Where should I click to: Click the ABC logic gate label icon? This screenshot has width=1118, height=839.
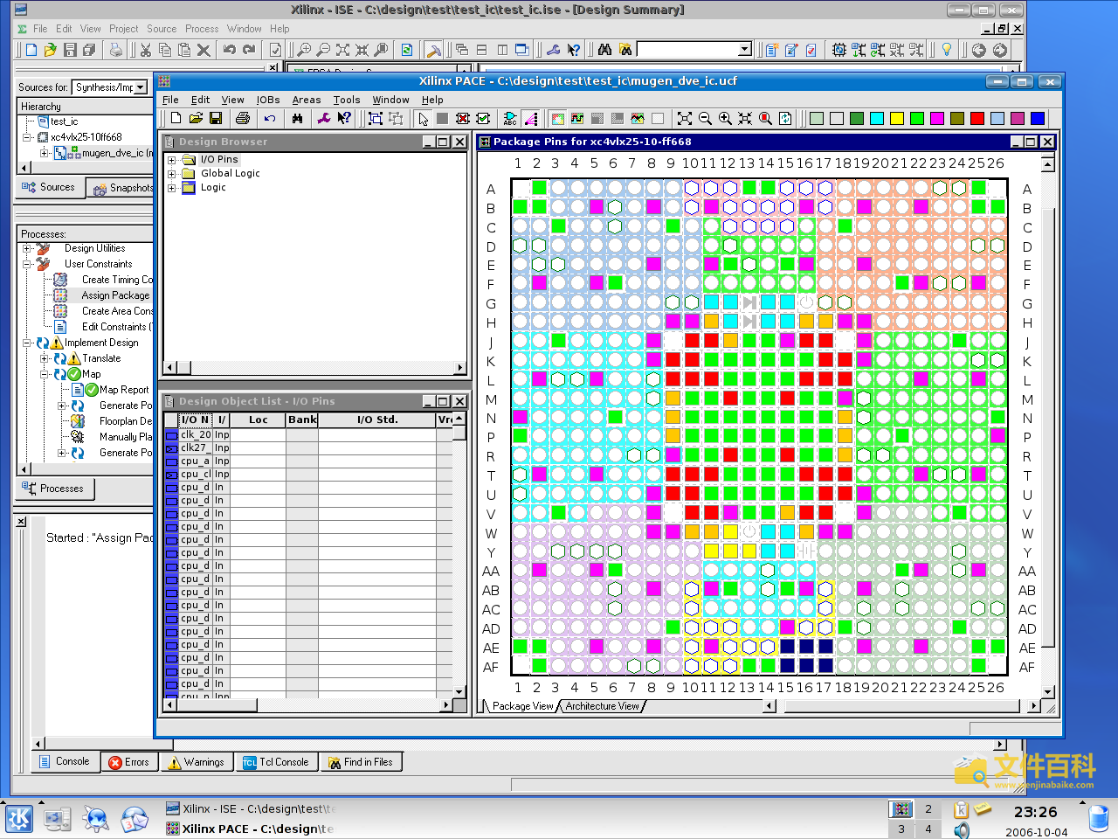[510, 118]
